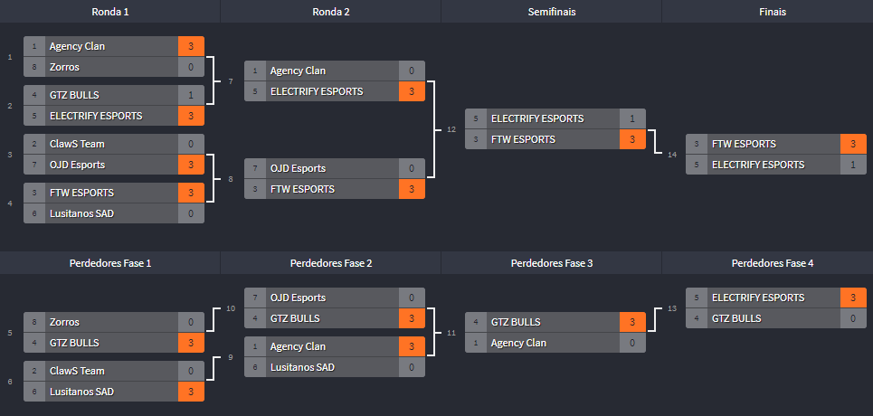Click FTW ESPORTS orange score in Finais
Viewport: 873px width, 416px height.
(x=853, y=144)
